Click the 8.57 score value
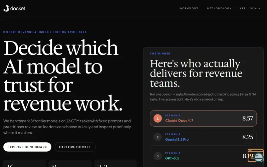267x167 pixels. coord(248,118)
